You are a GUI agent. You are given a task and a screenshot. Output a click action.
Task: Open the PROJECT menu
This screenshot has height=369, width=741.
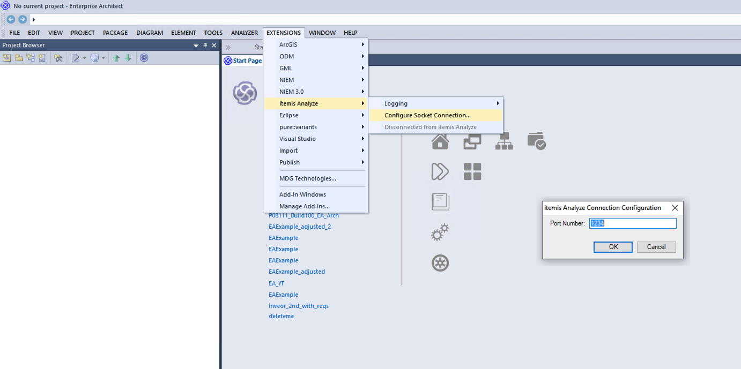(83, 33)
